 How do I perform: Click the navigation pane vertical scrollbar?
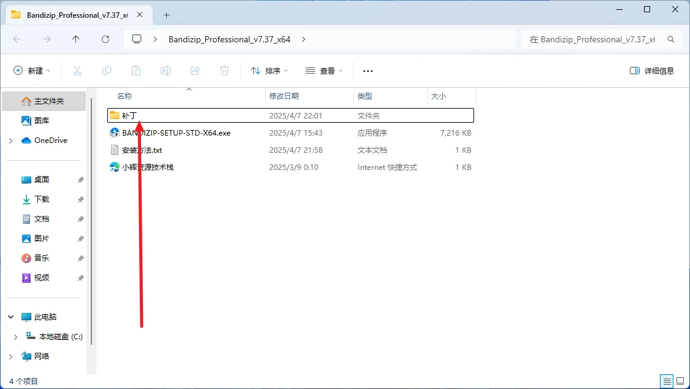tap(91, 220)
